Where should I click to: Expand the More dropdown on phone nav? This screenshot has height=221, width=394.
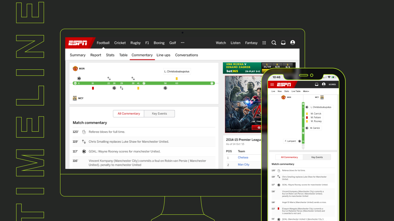[x=306, y=91]
